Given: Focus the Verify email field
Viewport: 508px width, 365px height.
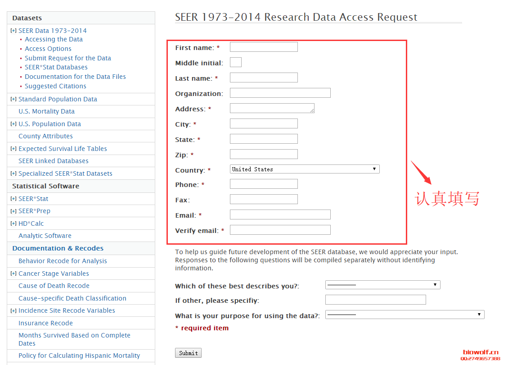Looking at the screenshot, I should point(280,230).
